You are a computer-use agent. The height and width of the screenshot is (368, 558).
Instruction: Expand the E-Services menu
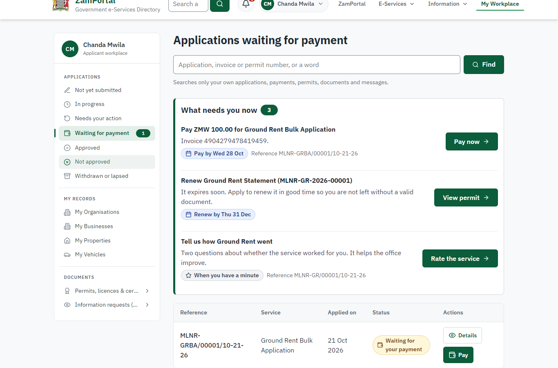(396, 4)
